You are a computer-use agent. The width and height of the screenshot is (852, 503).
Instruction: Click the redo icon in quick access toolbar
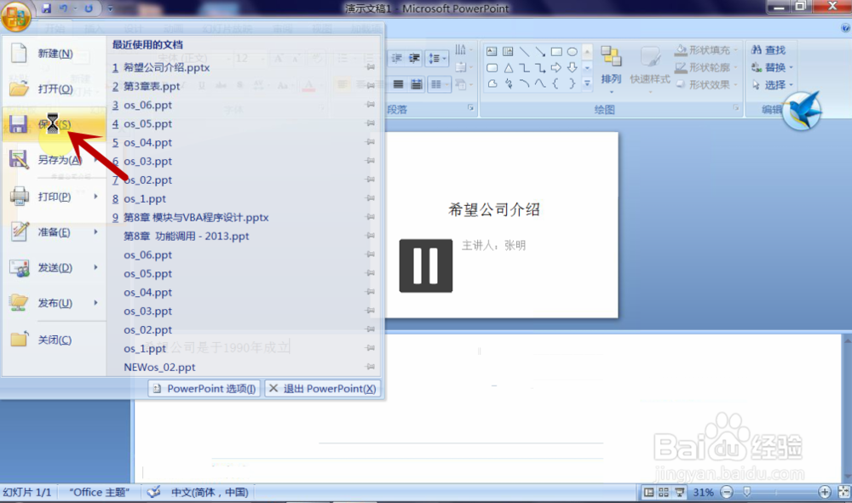tap(89, 9)
